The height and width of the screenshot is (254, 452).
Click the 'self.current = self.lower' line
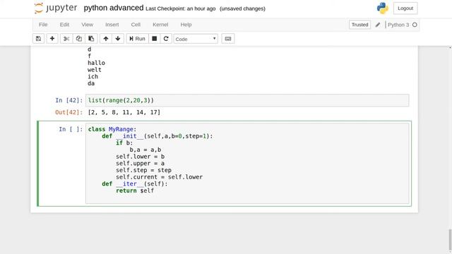(x=159, y=177)
